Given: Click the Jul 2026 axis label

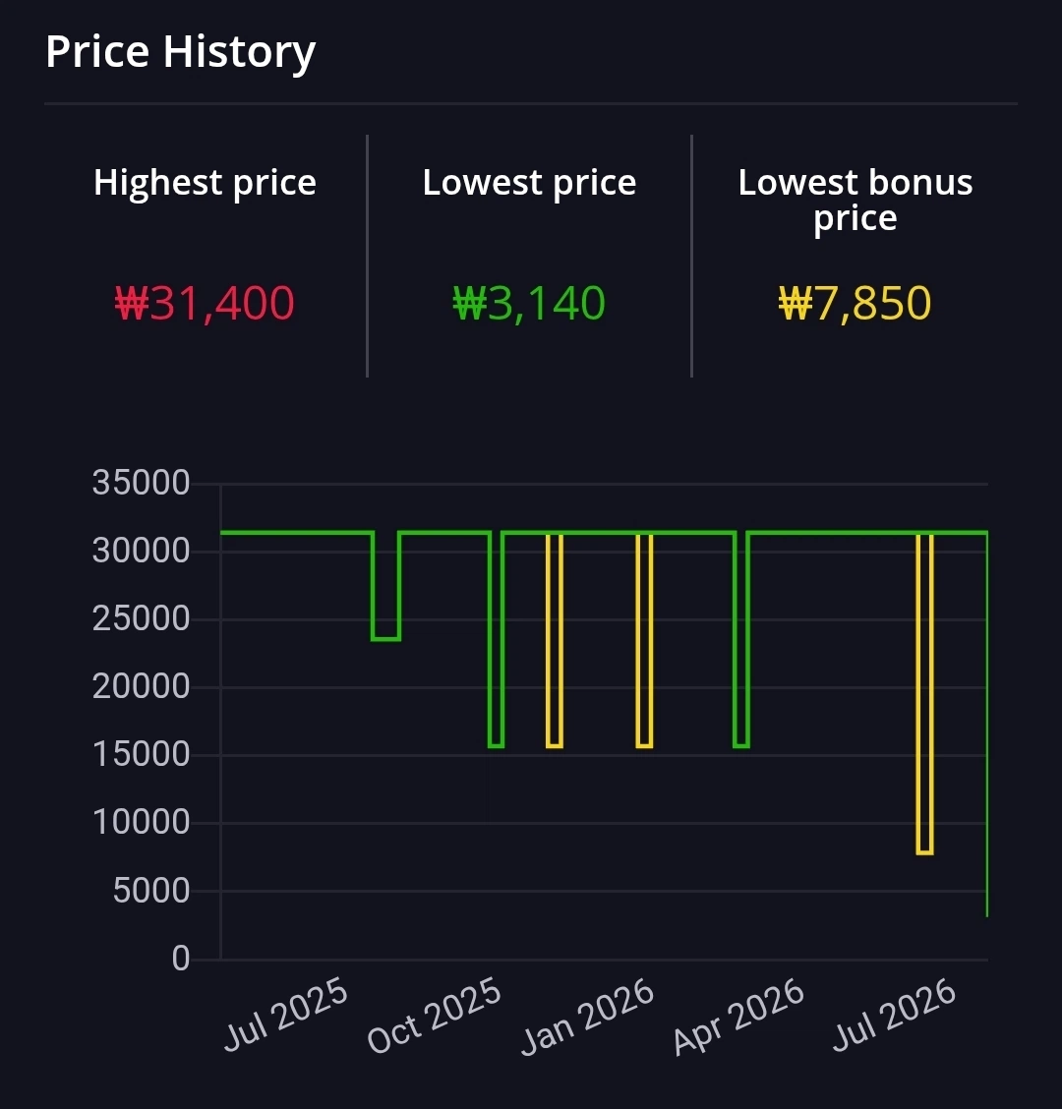Looking at the screenshot, I should tap(894, 1016).
